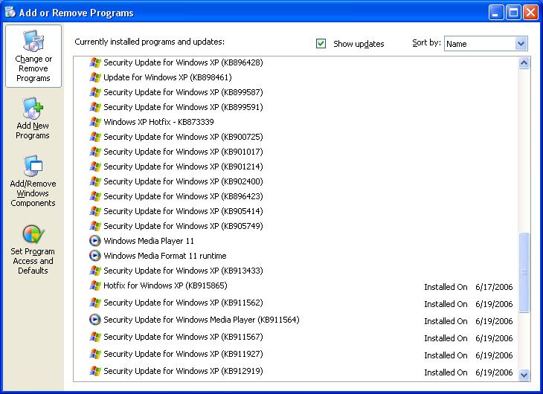Image resolution: width=543 pixels, height=394 pixels.
Task: Click the Windows Media Player 11 icon
Action: tap(95, 241)
